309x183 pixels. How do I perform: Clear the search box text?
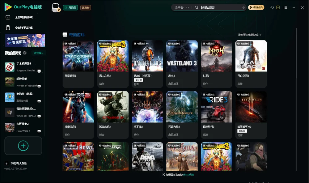tap(243, 8)
